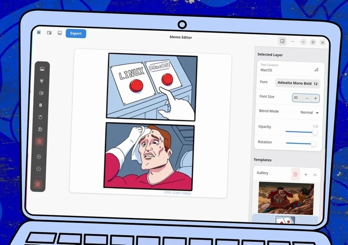348x245 pixels.
Task: Select the two buttons template thumbnail in the gallery
Action: pos(285,219)
